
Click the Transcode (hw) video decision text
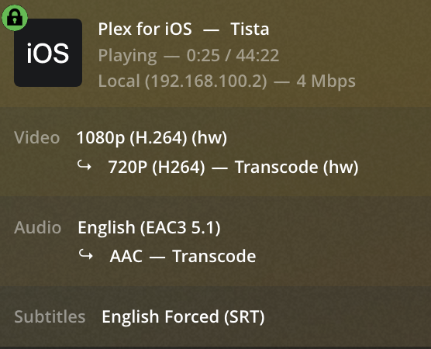point(297,168)
